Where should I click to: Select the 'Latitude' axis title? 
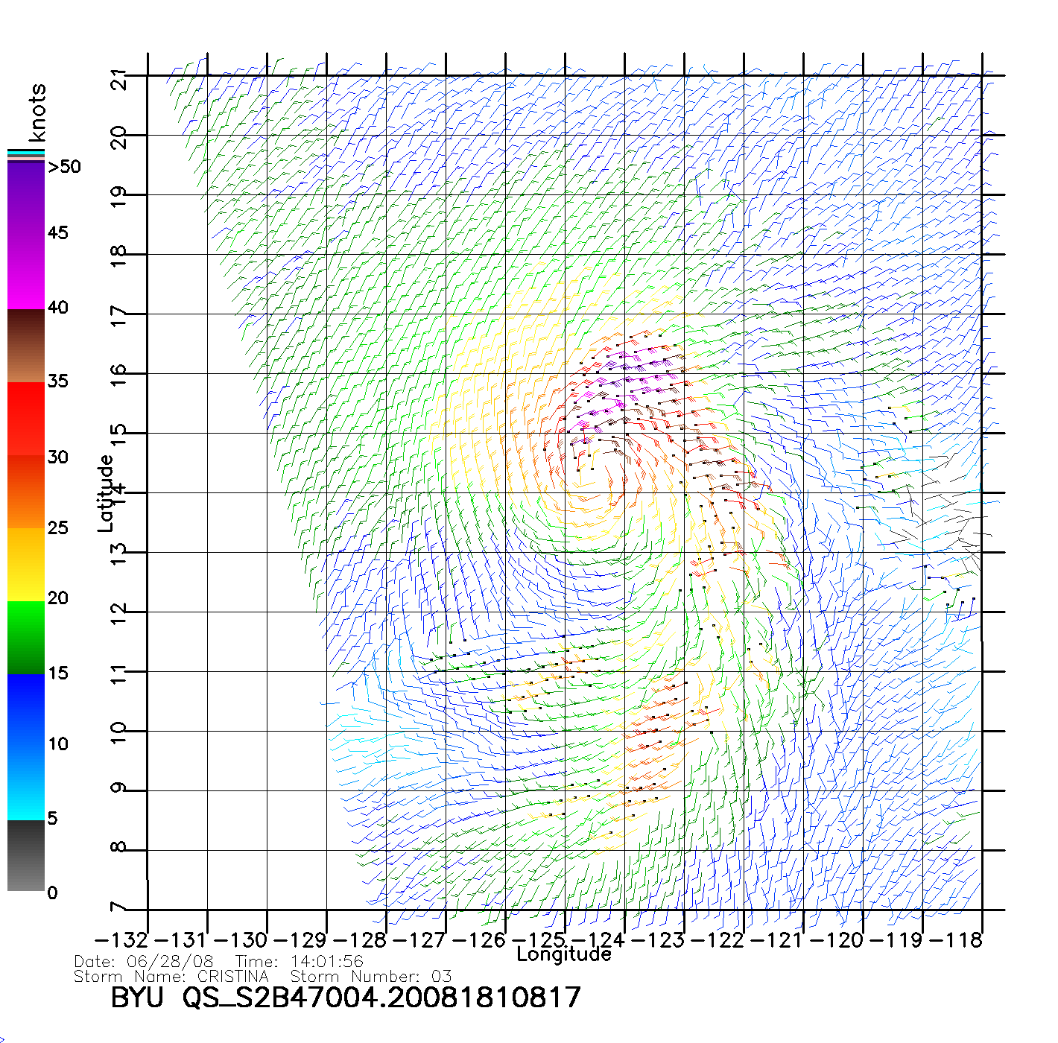(x=106, y=493)
